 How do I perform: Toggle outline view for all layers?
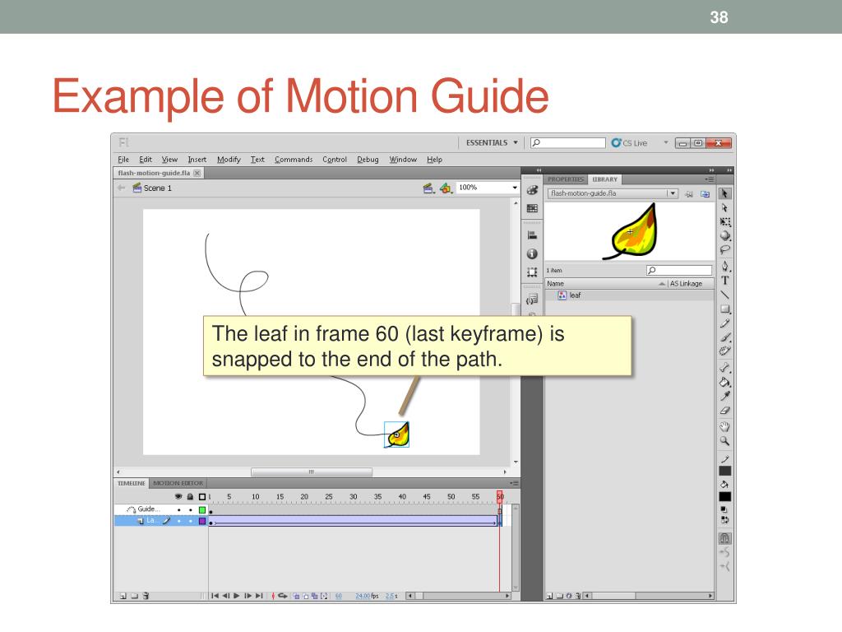point(202,496)
